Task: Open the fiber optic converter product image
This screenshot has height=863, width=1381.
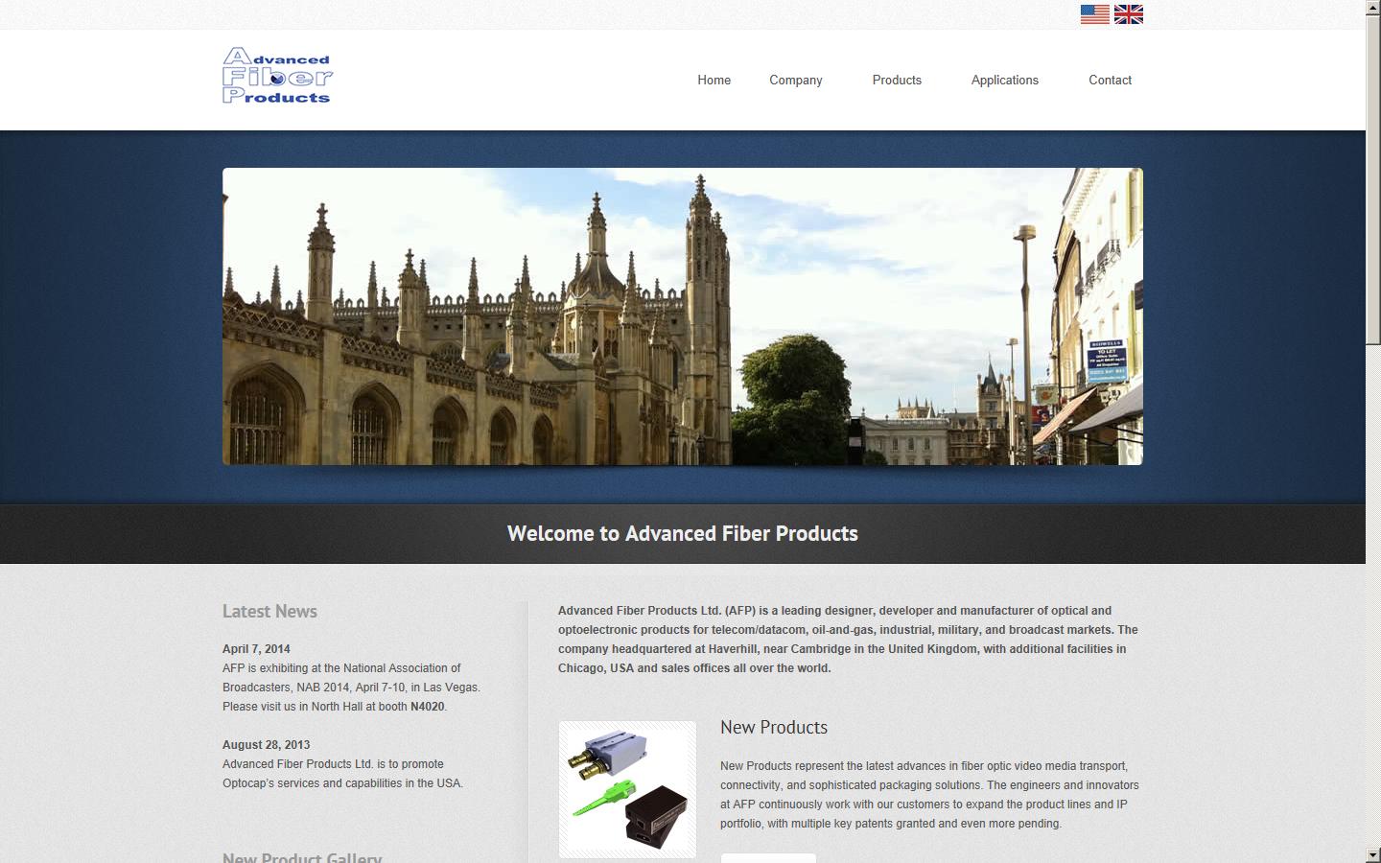Action: pos(627,788)
